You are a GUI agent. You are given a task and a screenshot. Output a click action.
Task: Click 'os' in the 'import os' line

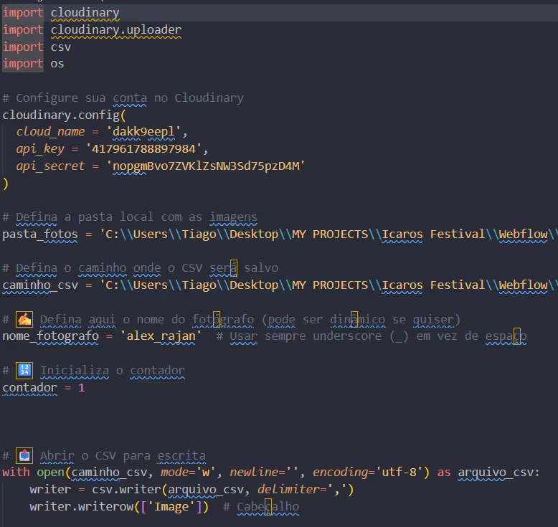click(x=57, y=64)
